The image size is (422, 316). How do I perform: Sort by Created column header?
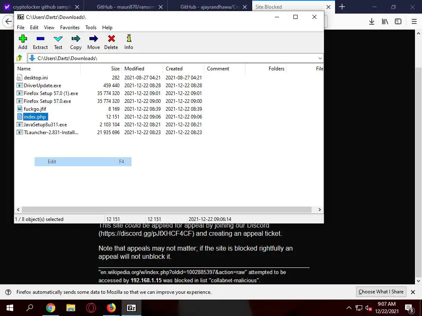pyautogui.click(x=184, y=69)
